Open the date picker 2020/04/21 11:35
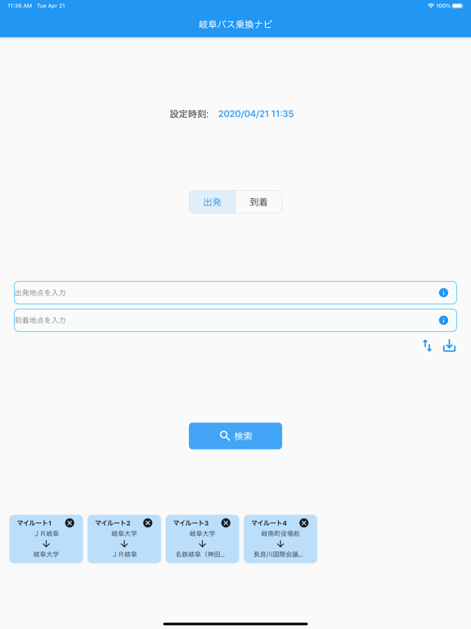Screen dimensions: 471x629 point(256,114)
